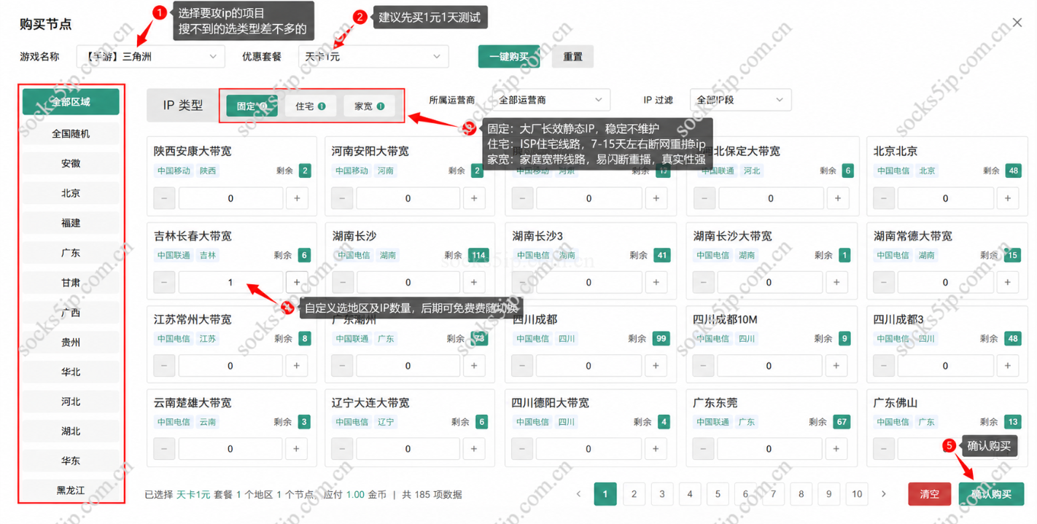Click info icon on 住宅 type
This screenshot has height=524, width=1037.
[x=322, y=106]
